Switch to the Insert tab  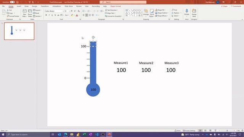tap(19, 6)
